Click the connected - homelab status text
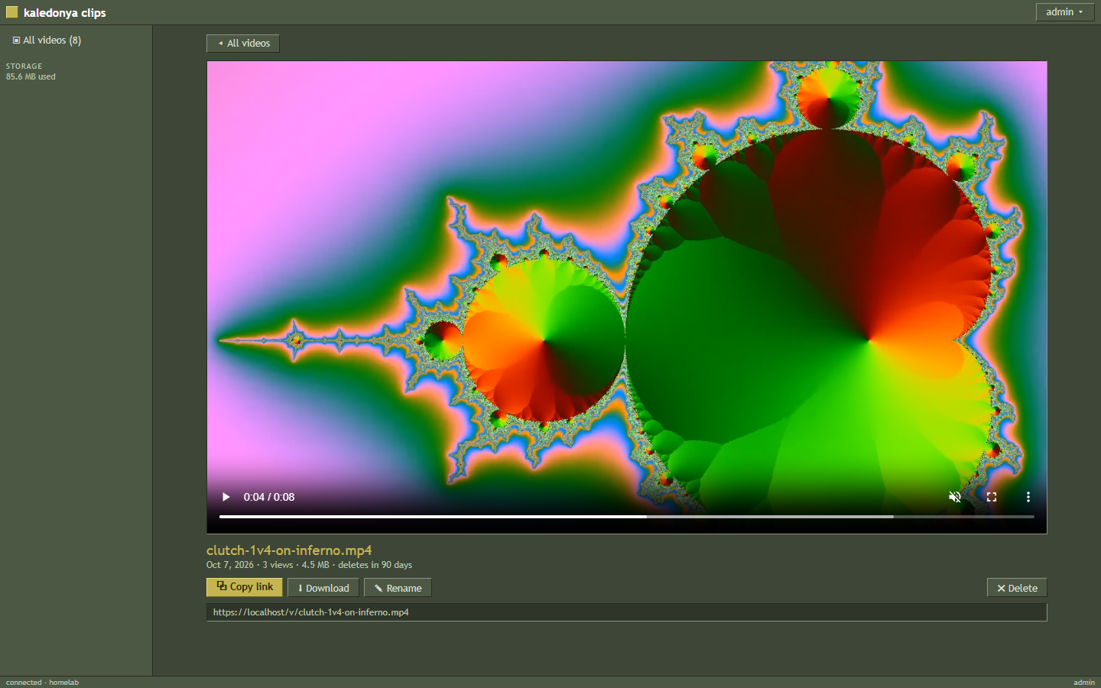This screenshot has width=1101, height=688. [42, 683]
